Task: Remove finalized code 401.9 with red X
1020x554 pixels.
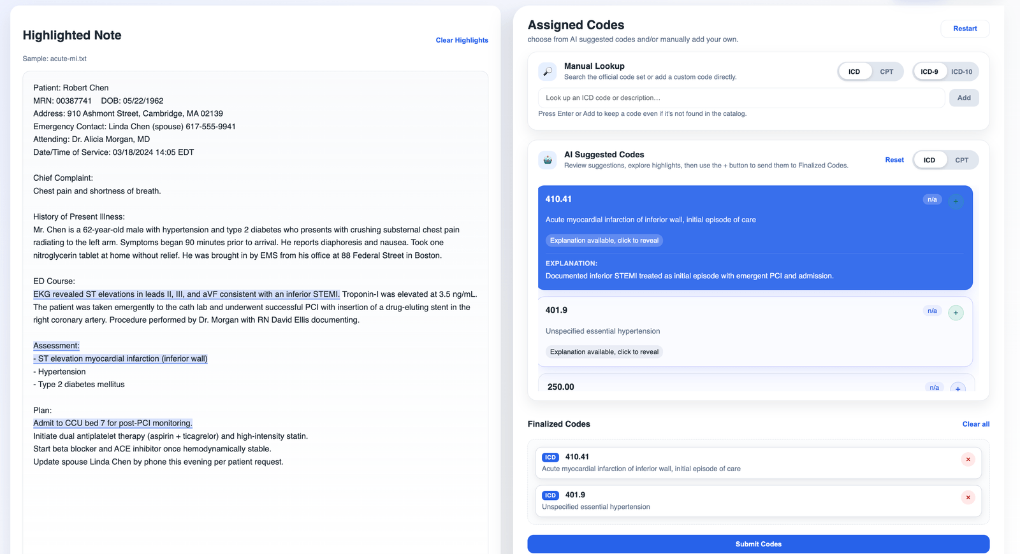Action: click(968, 497)
